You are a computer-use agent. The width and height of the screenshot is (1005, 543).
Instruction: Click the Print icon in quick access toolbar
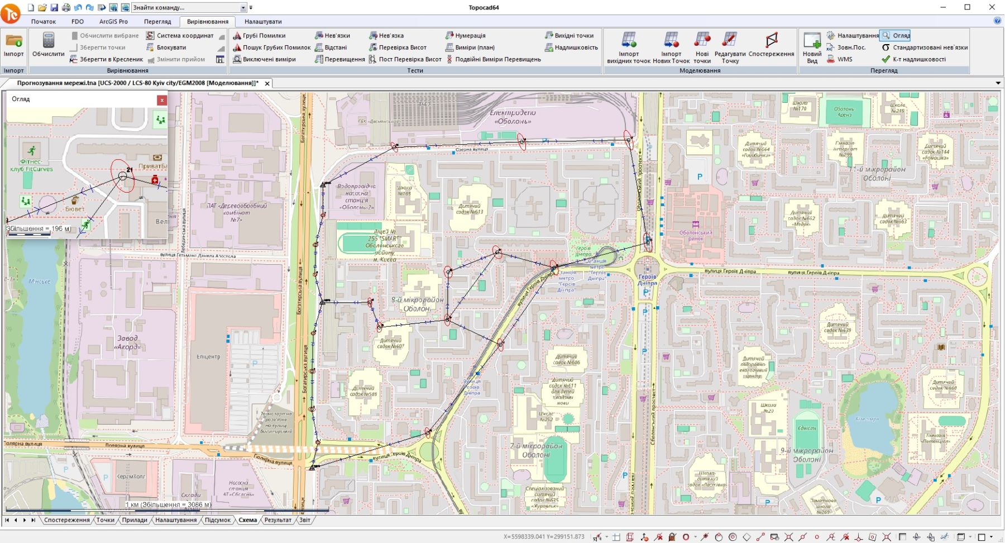66,8
